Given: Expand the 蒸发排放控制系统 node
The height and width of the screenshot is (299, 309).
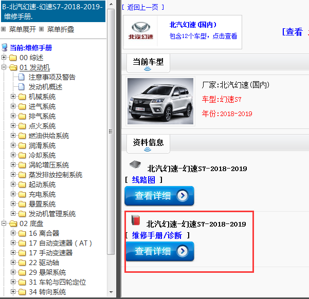Looking at the screenshot, I should coord(13,174).
